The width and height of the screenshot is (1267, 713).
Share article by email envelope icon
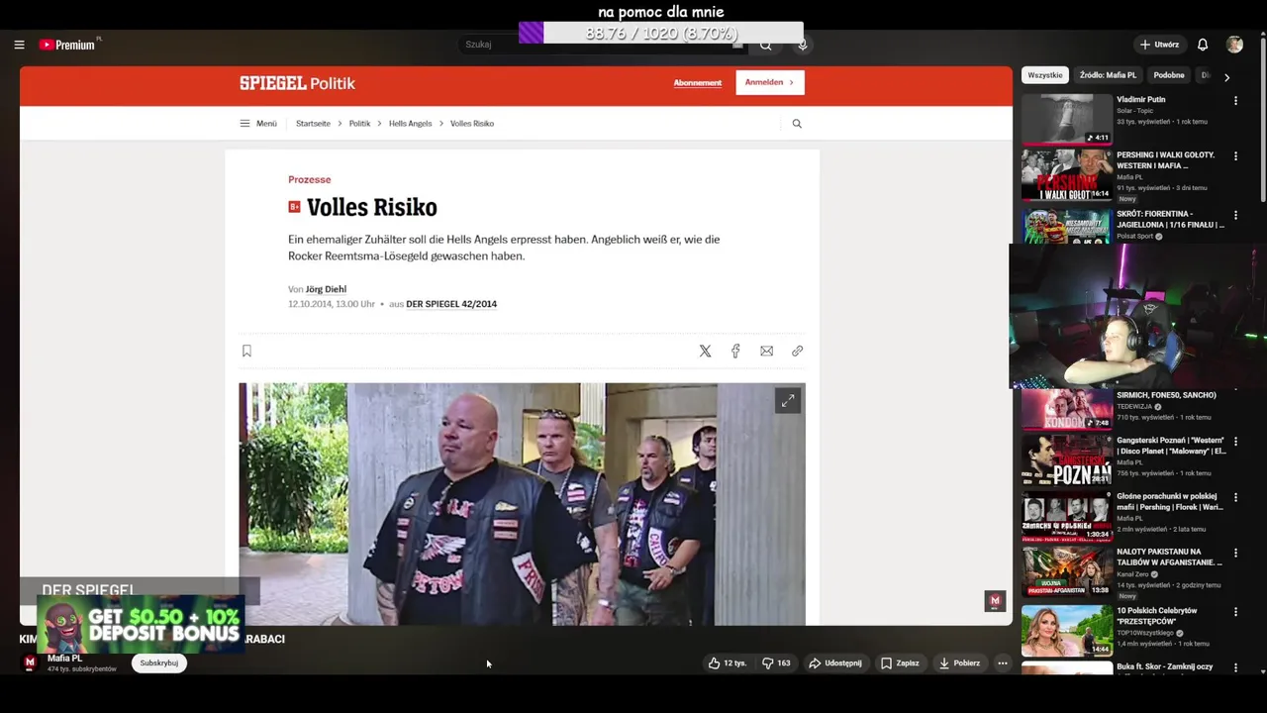pyautogui.click(x=766, y=351)
